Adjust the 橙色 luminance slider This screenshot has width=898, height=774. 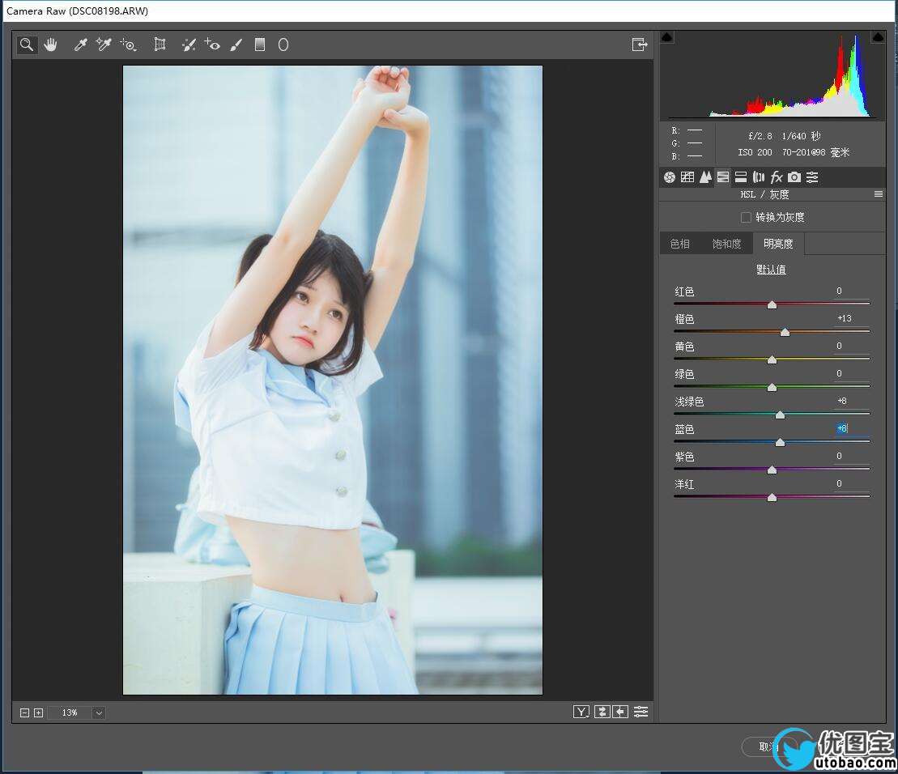point(785,332)
